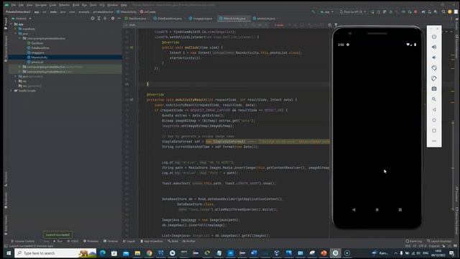
Task: Click the emulator toolbar overview square
Action: pos(434,131)
